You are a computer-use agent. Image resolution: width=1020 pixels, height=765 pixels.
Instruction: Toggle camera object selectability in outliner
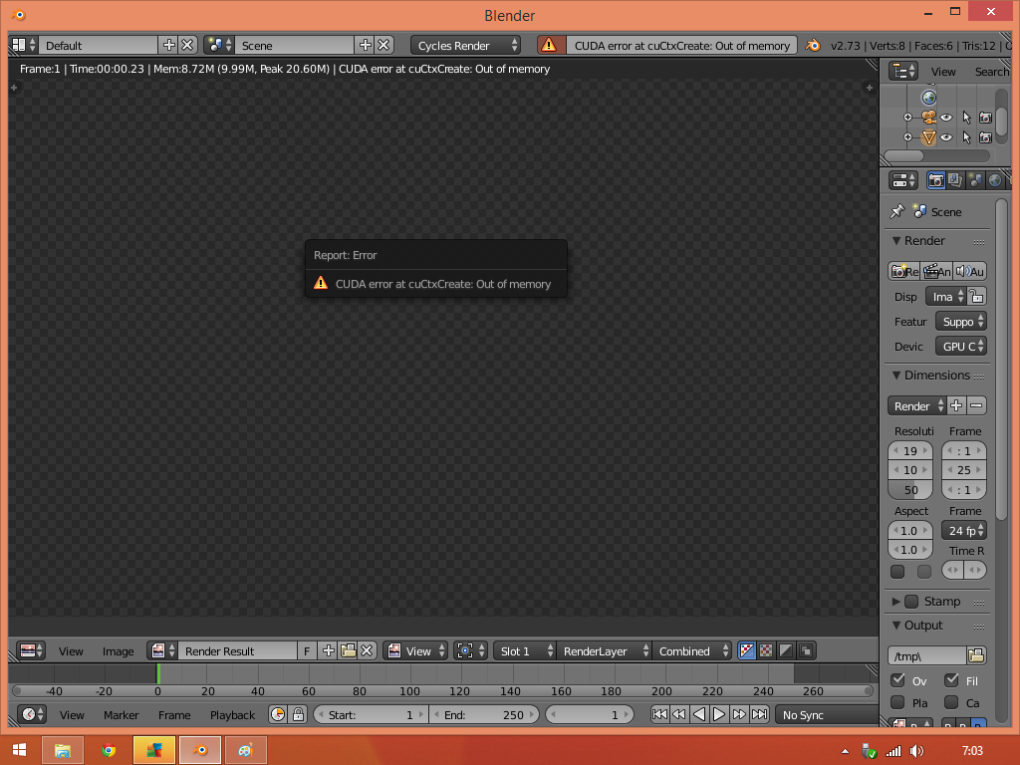[x=966, y=118]
